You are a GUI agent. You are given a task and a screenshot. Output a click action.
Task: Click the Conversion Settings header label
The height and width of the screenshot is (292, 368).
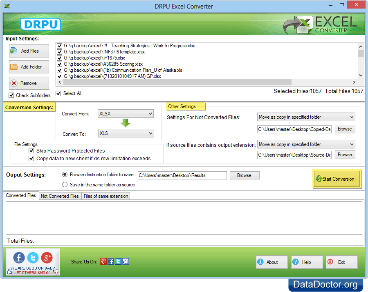pos(29,107)
